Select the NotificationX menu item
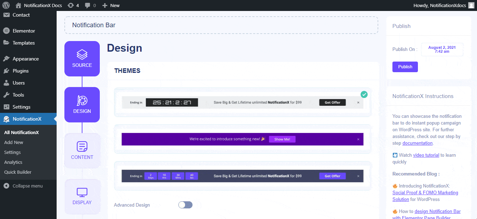477x219 pixels. [28, 119]
